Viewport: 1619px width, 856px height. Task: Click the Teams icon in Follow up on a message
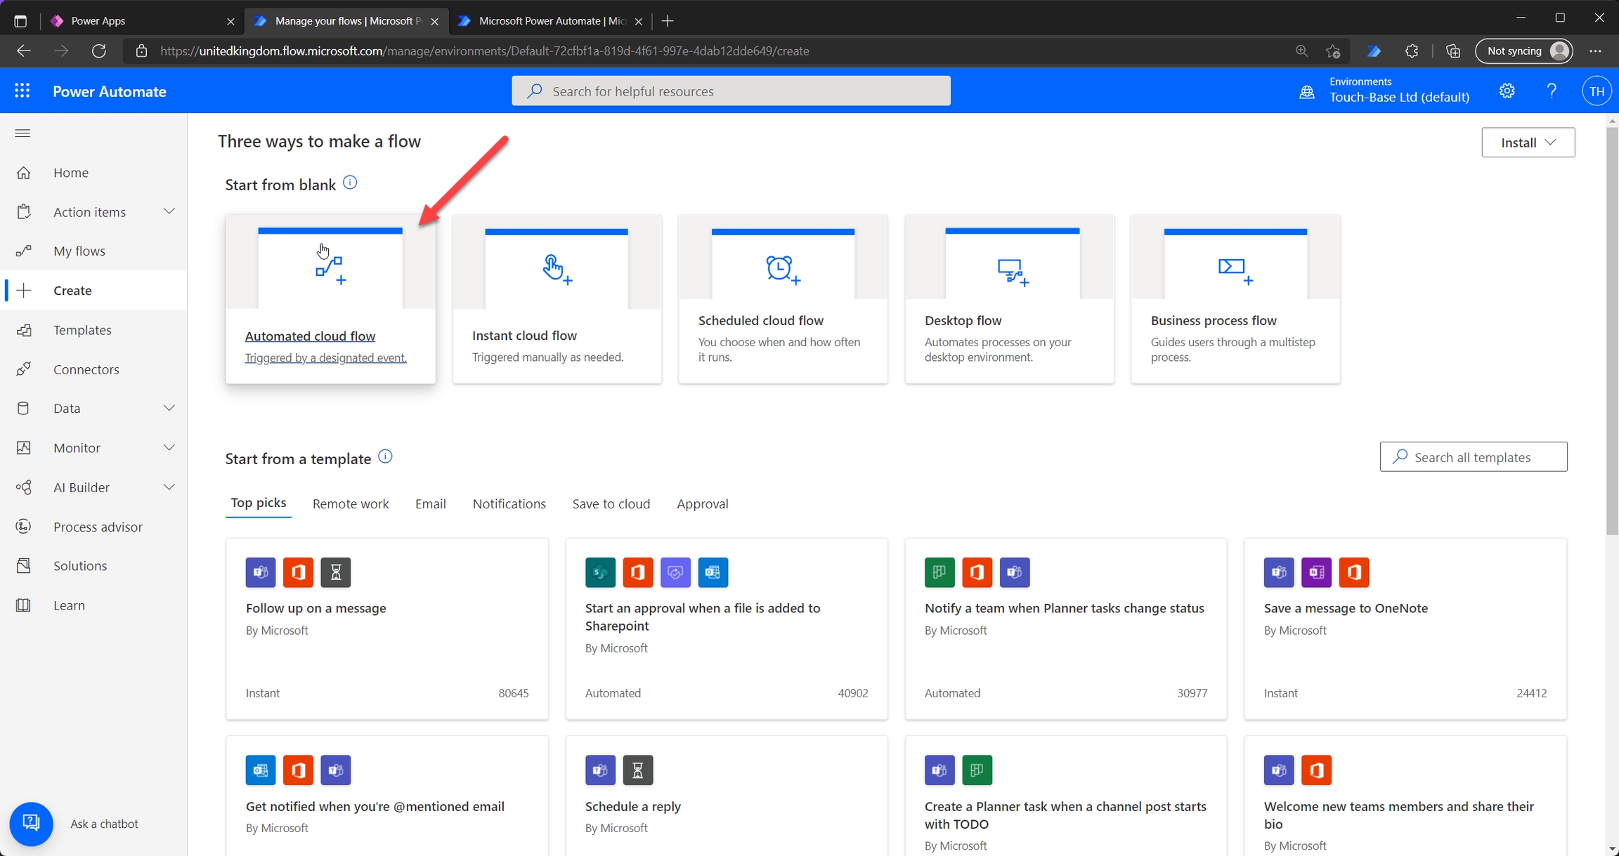point(261,572)
